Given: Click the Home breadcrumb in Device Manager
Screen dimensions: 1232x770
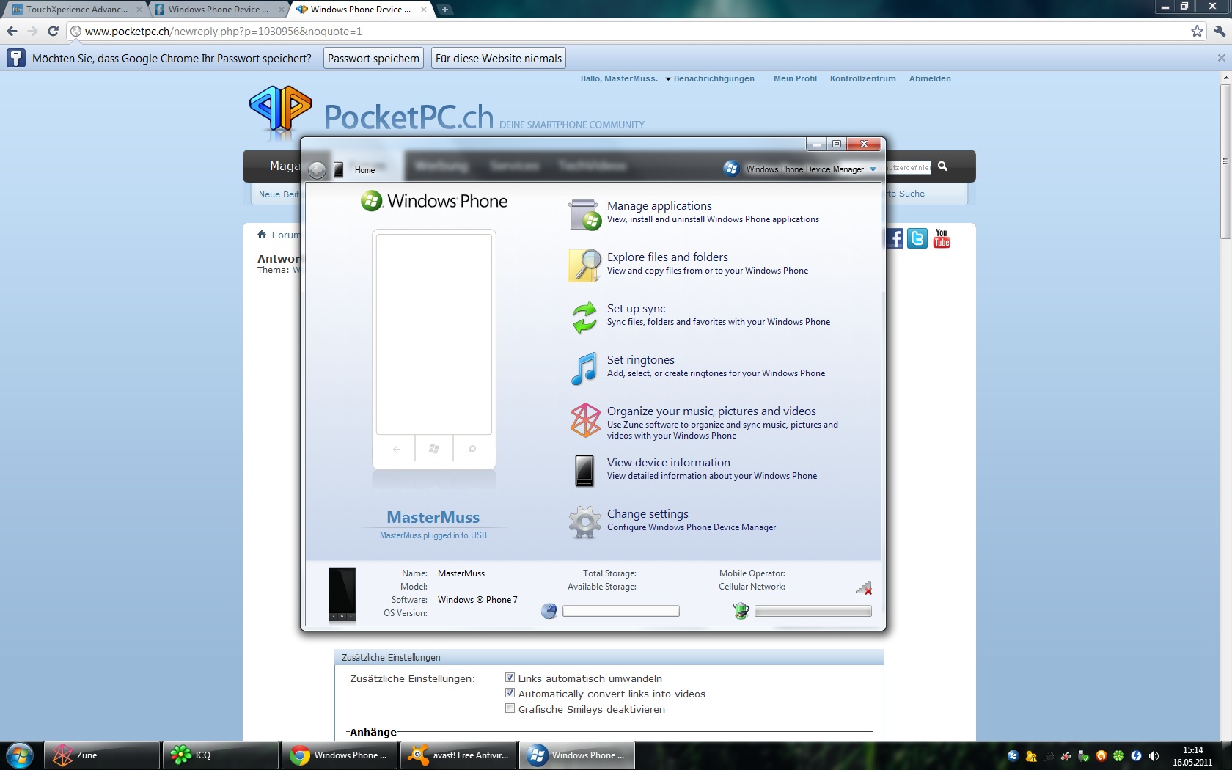Looking at the screenshot, I should pyautogui.click(x=364, y=170).
